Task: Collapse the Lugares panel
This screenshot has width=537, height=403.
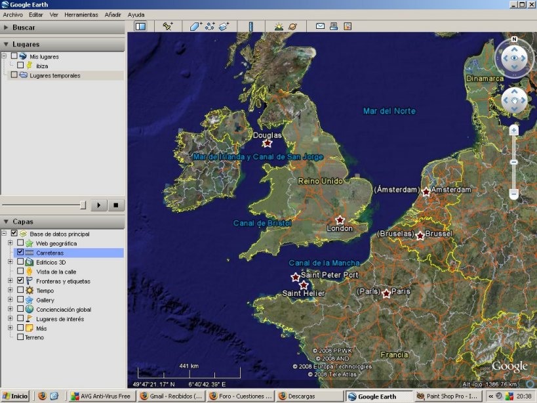Action: [x=5, y=44]
